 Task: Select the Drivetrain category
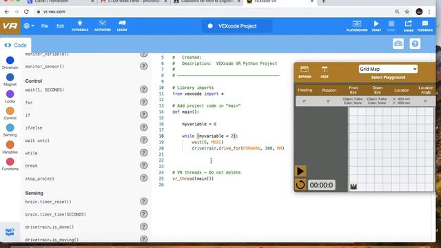(10, 63)
